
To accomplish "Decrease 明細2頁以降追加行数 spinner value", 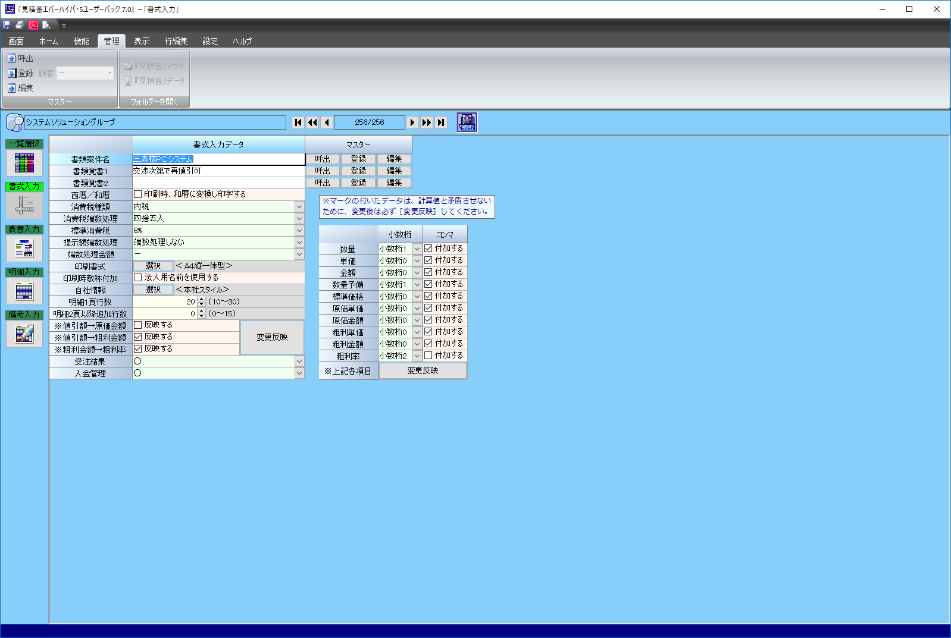I will (x=201, y=316).
